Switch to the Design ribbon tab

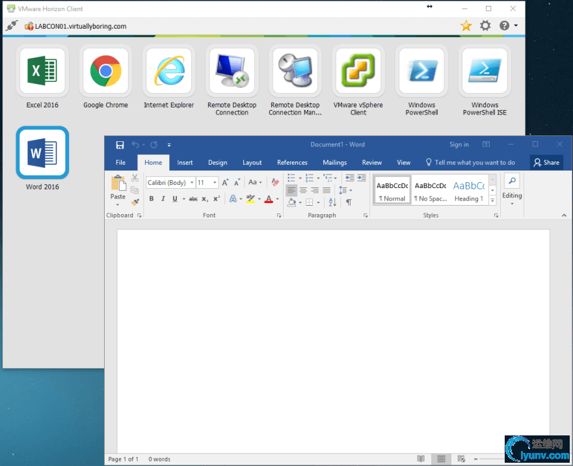(x=218, y=163)
